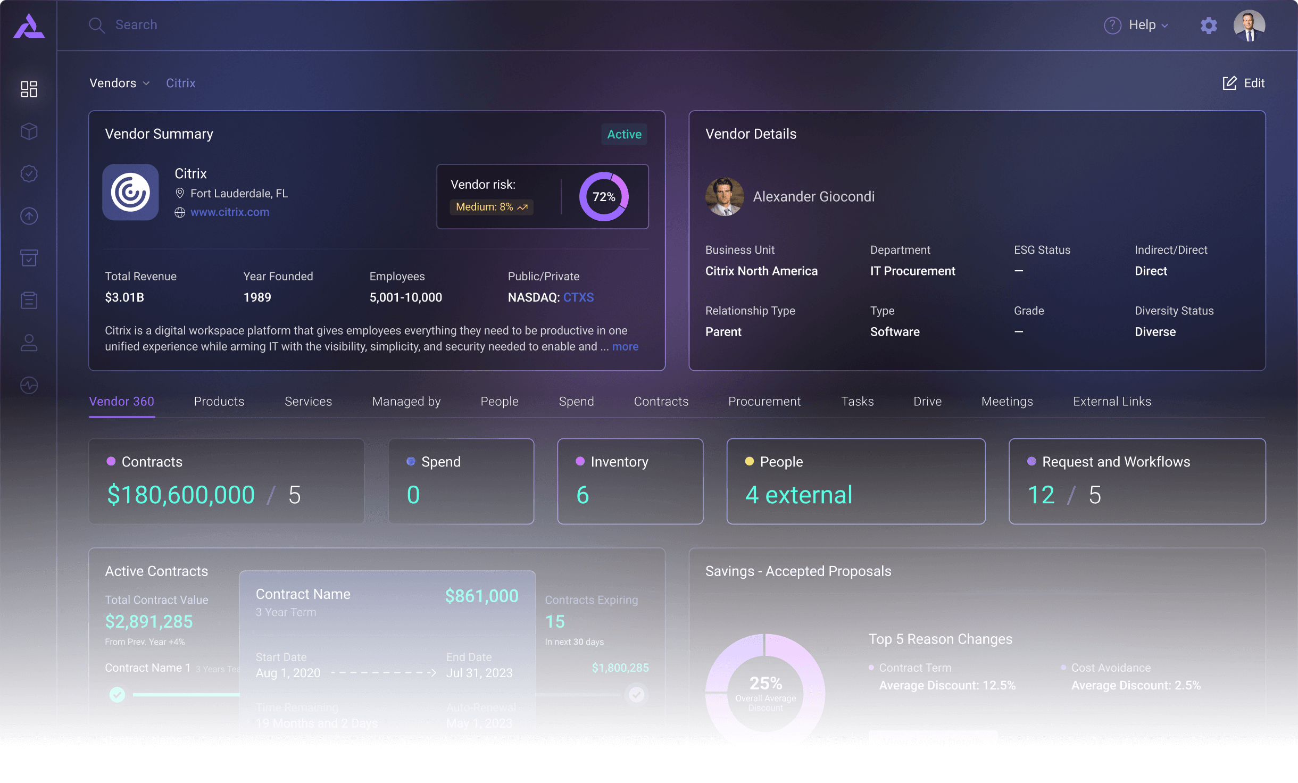Click the globe icon beside the website

[x=180, y=212]
